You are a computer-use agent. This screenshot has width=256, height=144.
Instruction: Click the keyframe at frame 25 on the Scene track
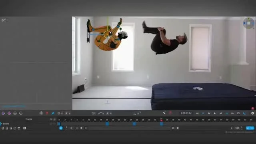[x=134, y=124]
